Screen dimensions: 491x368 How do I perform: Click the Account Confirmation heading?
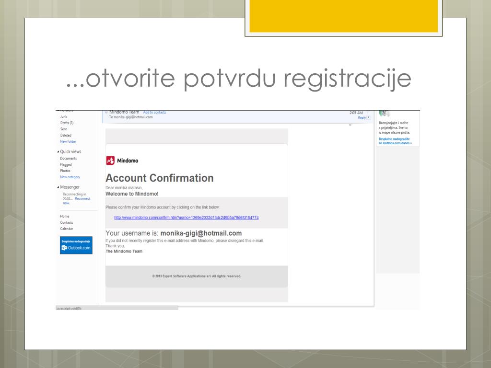tap(159, 178)
